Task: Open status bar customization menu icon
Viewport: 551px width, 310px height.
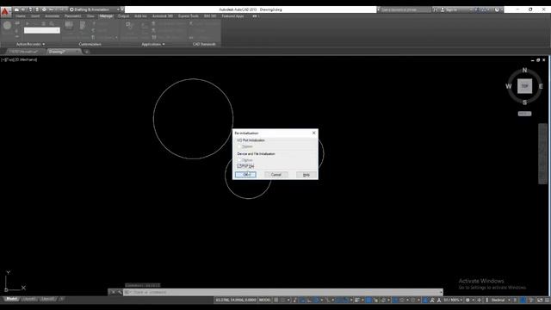Action: [548, 300]
